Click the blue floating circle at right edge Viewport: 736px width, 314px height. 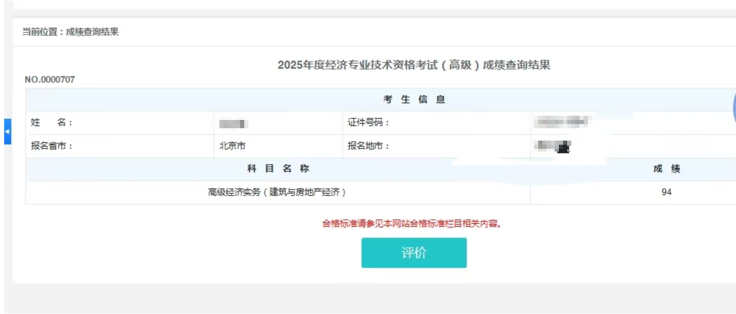point(734,108)
